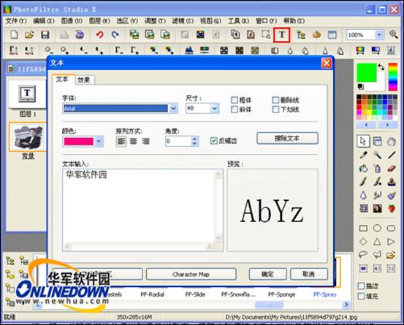Open the font size 48 dropdown
The height and width of the screenshot is (325, 404).
(214, 108)
